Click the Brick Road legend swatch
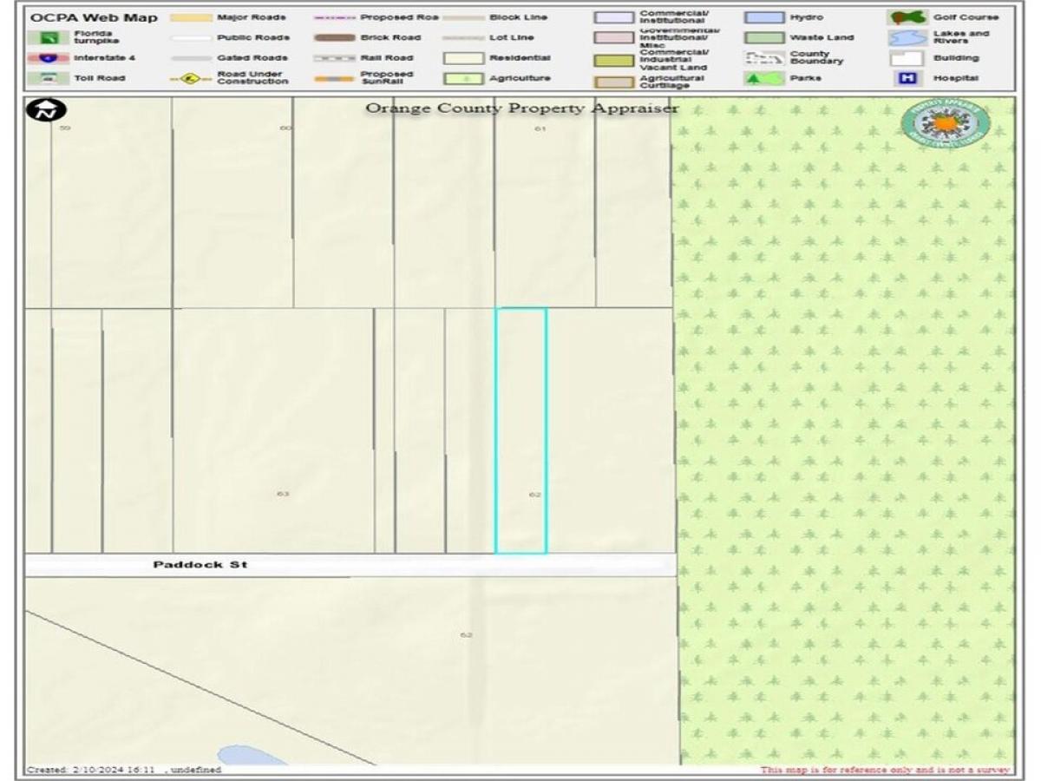 pos(334,38)
